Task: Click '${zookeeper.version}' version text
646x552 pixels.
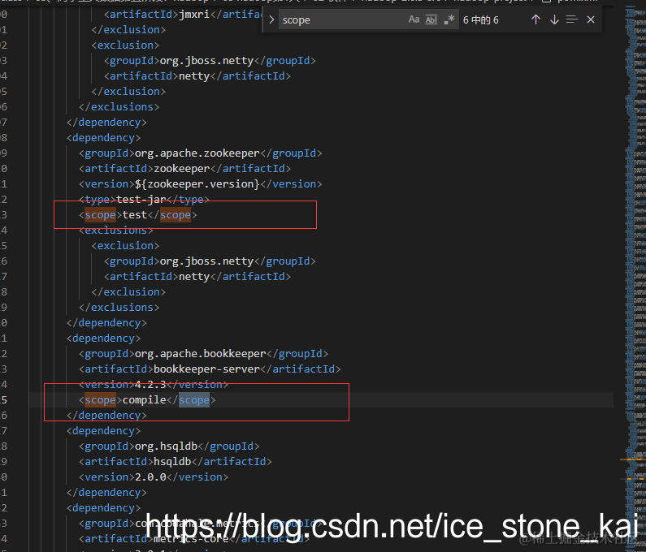Action: coord(197,184)
